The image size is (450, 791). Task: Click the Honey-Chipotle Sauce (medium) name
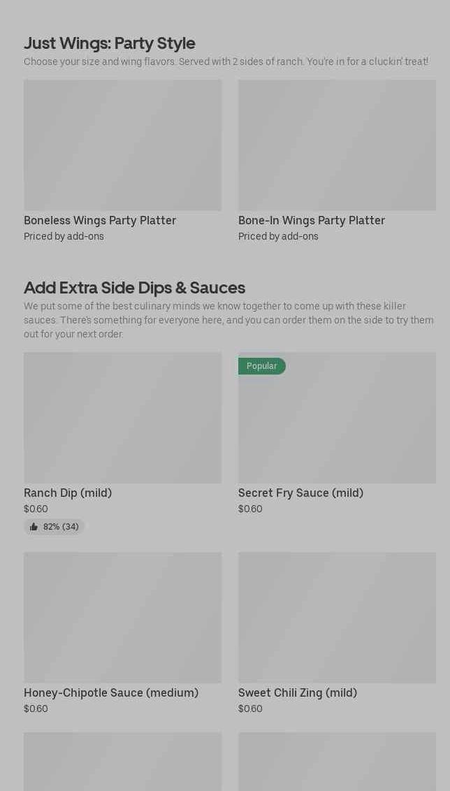(x=111, y=692)
